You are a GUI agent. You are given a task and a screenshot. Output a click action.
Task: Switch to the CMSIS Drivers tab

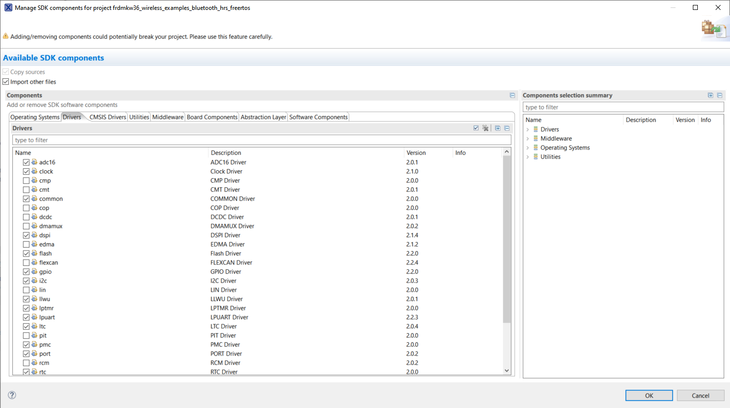pos(107,117)
